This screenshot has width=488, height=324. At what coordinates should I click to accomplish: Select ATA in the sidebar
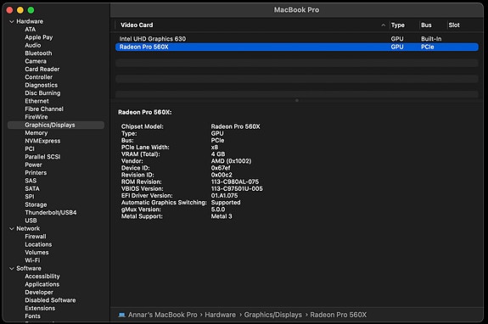pos(31,29)
